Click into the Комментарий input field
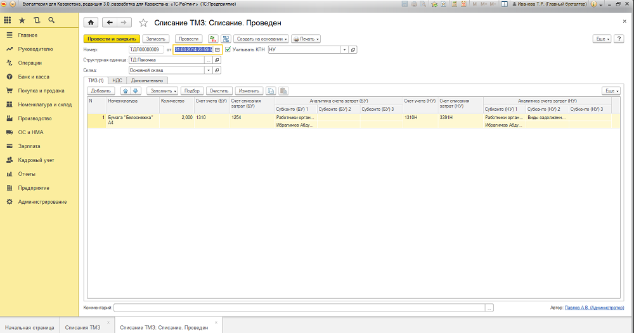This screenshot has width=634, height=333. (299, 308)
